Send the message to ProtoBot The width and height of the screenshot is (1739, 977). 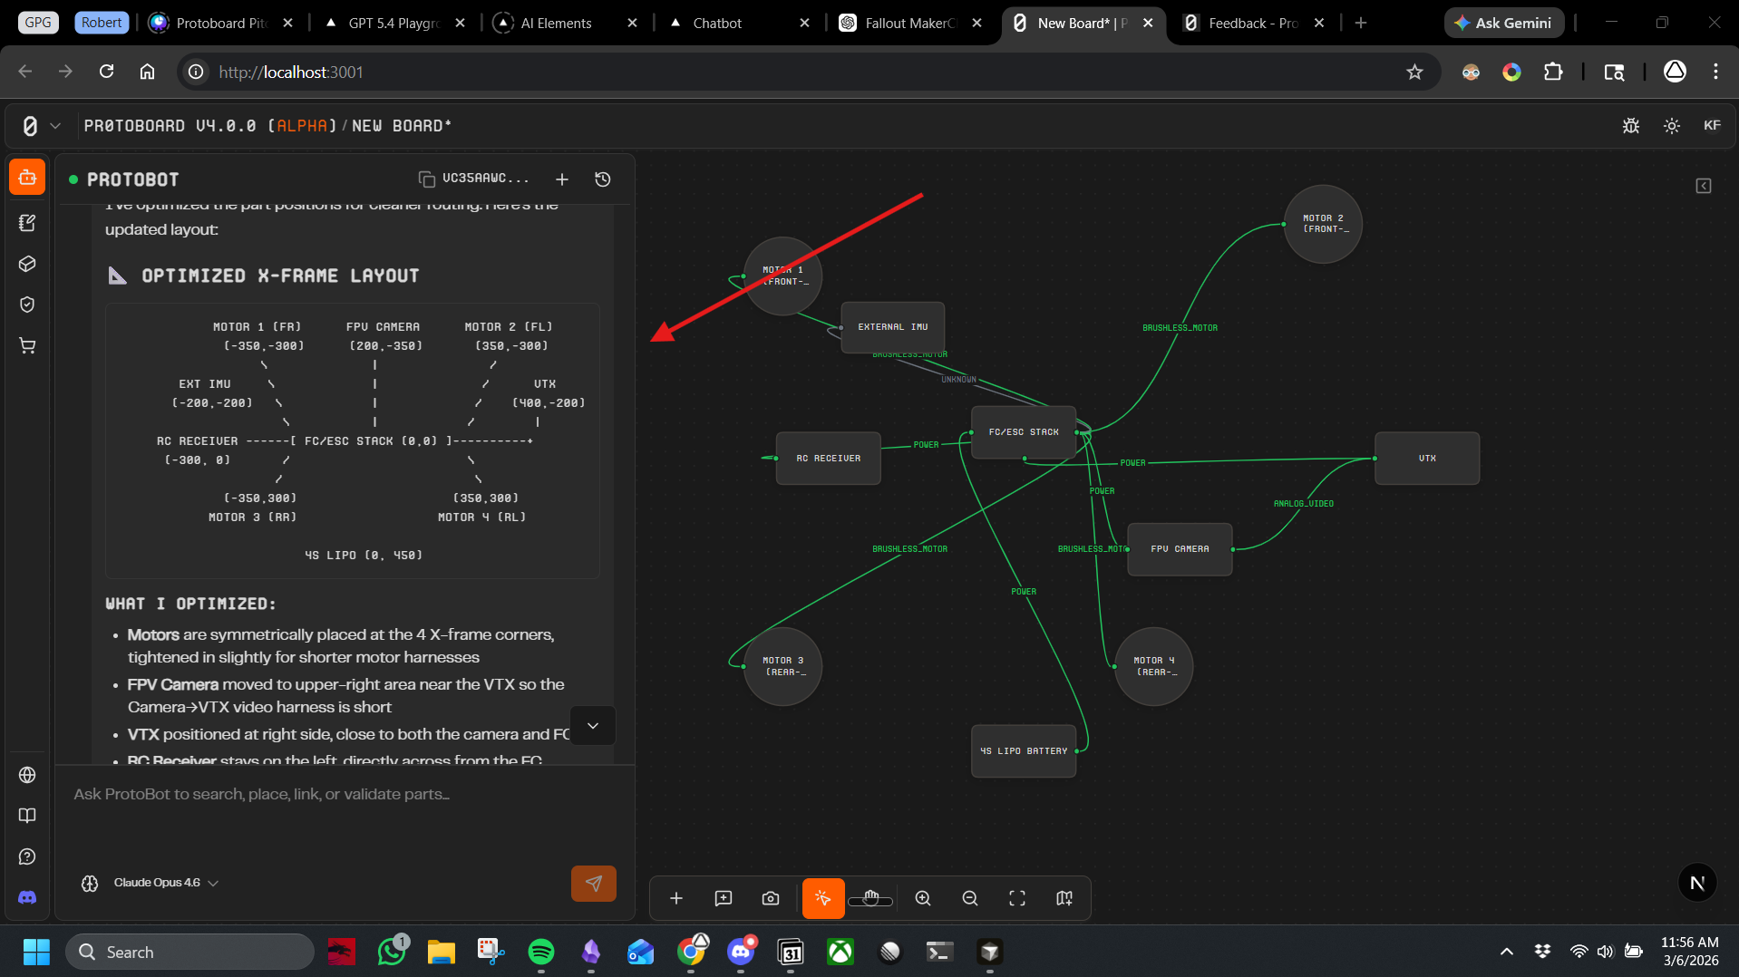pos(594,884)
